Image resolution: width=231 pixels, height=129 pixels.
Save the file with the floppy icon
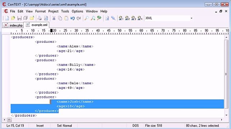click(x=19, y=18)
